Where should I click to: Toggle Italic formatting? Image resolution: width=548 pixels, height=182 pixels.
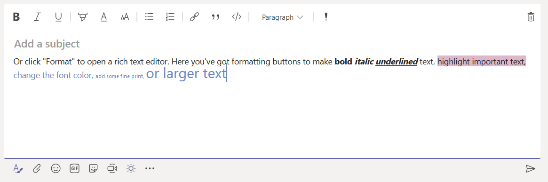(37, 17)
